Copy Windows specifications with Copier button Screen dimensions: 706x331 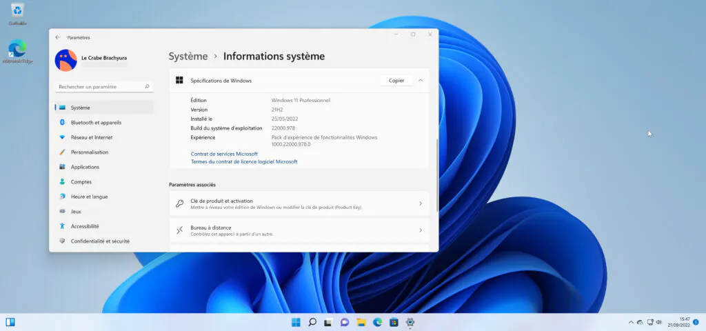point(396,81)
